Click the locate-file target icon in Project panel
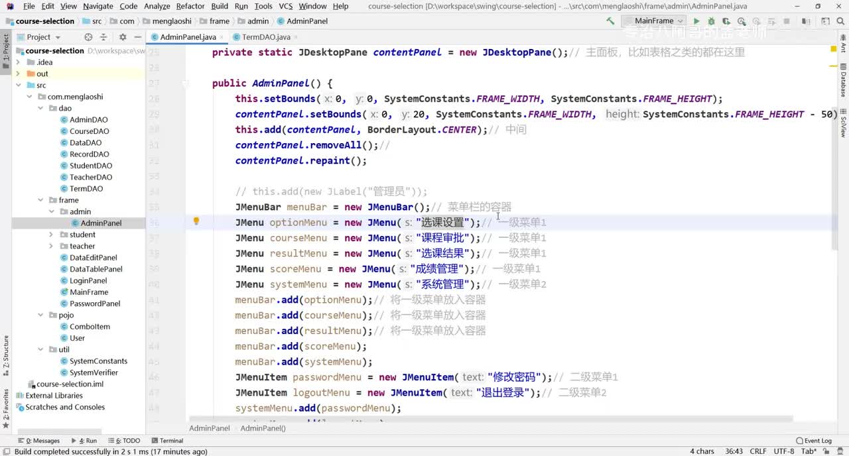This screenshot has height=456, width=849. click(x=88, y=37)
